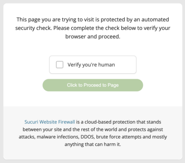Click the word 'Website' in the blue link
The width and height of the screenshot is (185, 163).
(48, 122)
